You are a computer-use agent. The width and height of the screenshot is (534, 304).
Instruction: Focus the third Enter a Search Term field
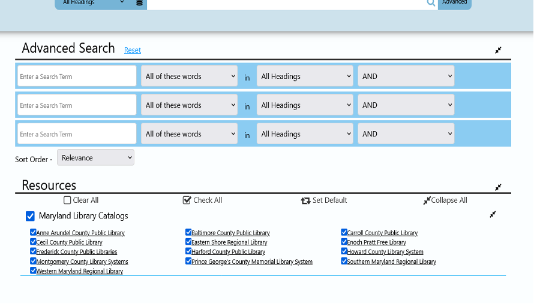[x=77, y=134]
